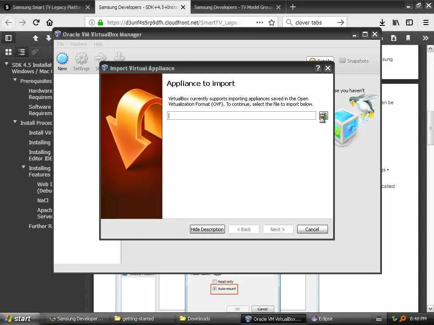434x325 pixels.
Task: Open Snapshots view in VirtualBox Manager
Action: (354, 61)
